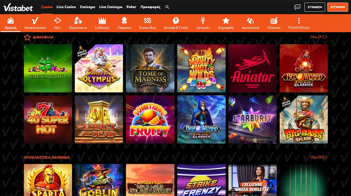
Task: Click the Vistabet logo
Action: (x=18, y=7)
